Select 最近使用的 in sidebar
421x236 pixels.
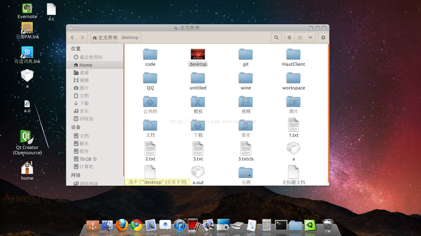point(91,57)
